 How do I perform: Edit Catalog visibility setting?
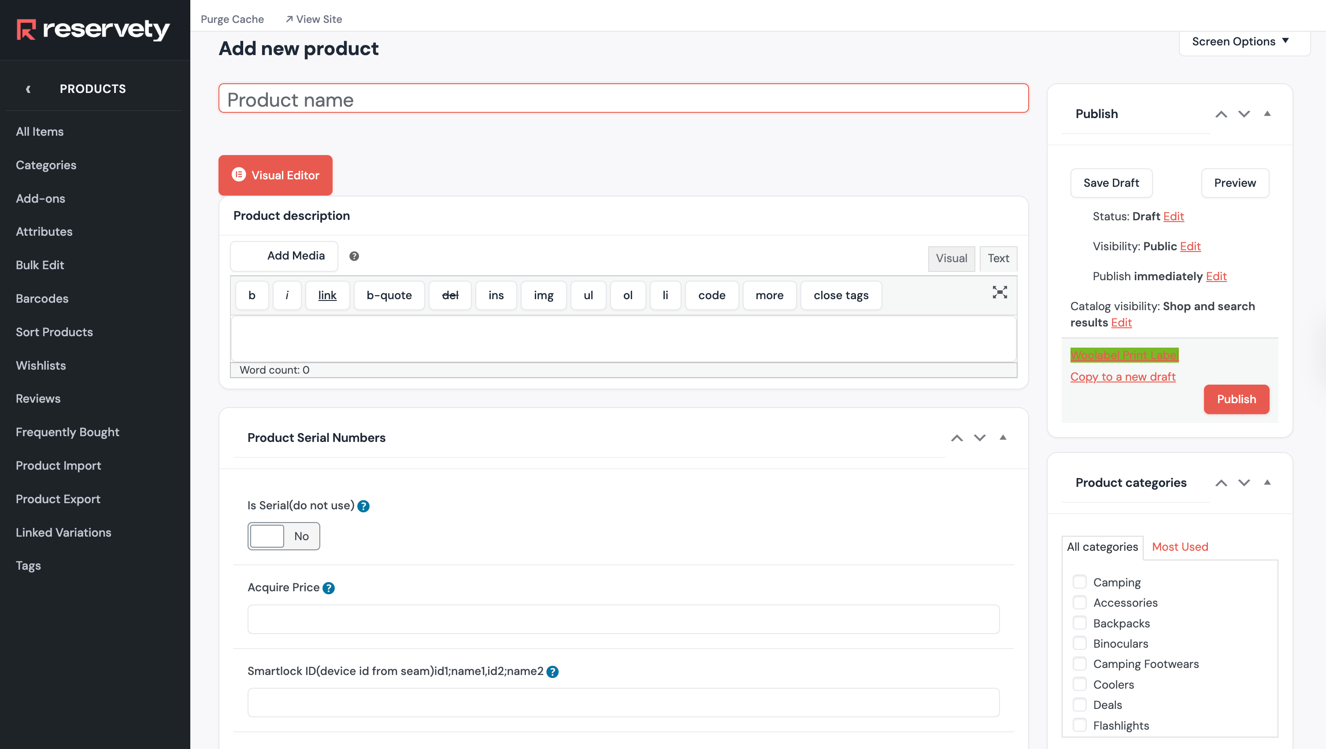(x=1121, y=323)
